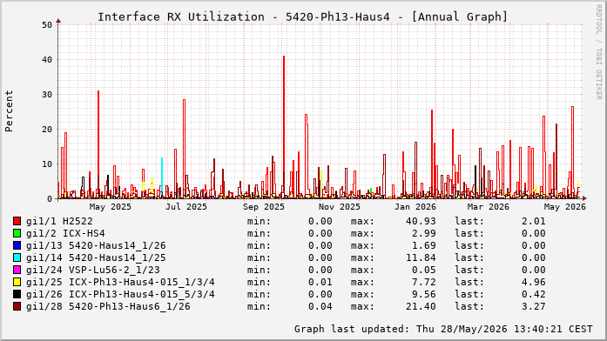
Task: Click the last value 3.27
Action: [x=534, y=306]
